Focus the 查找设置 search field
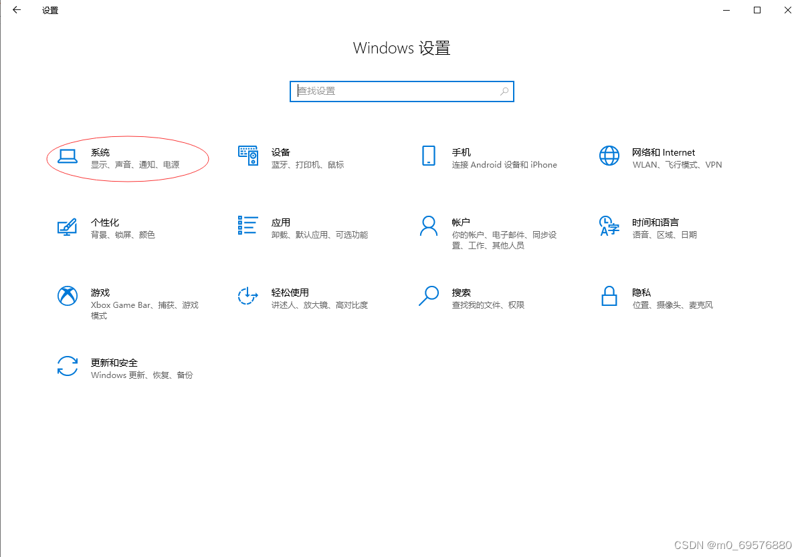802x557 pixels. pyautogui.click(x=402, y=91)
